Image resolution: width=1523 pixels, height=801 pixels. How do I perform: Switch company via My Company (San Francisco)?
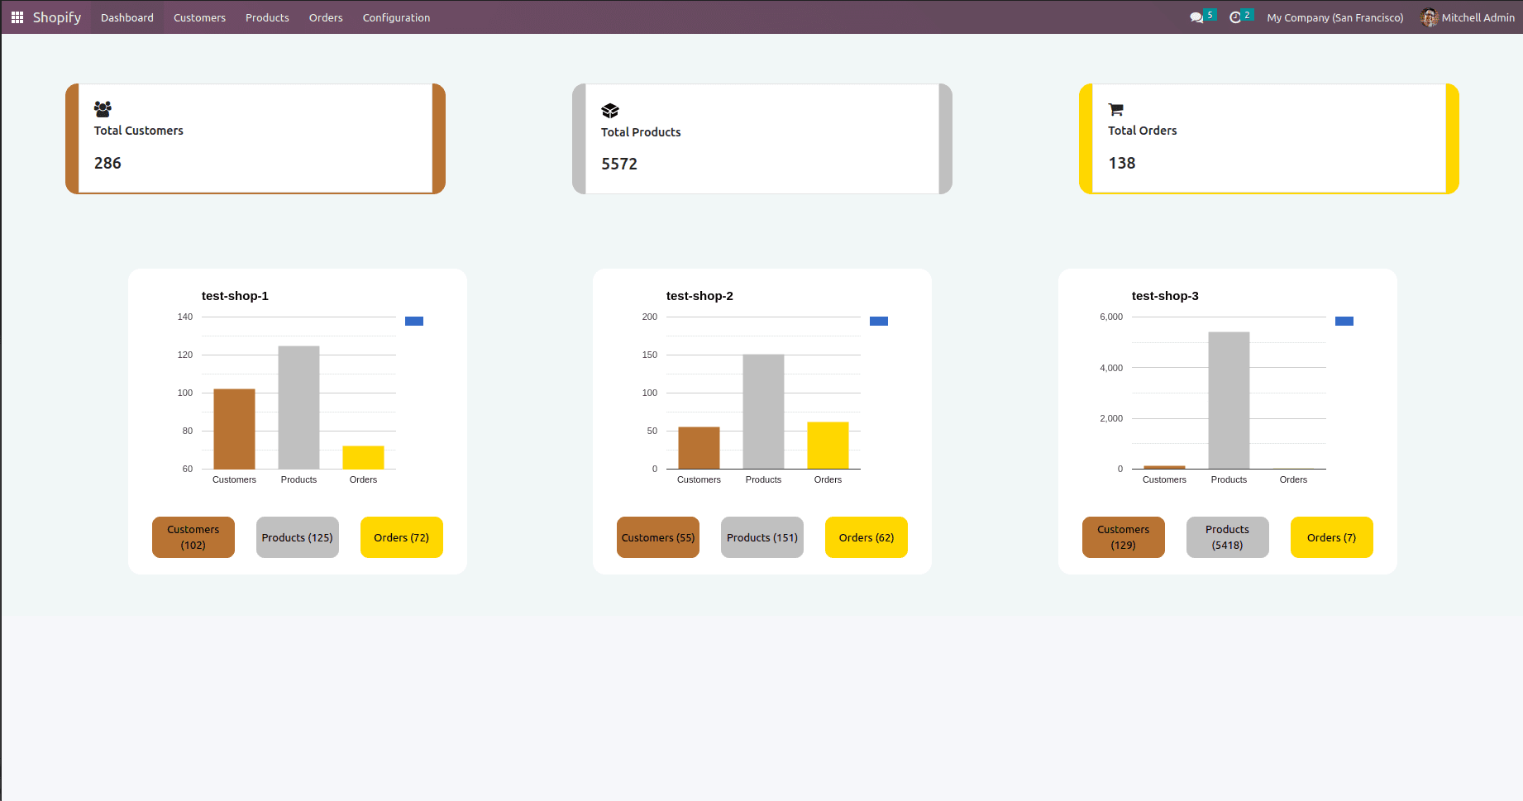1335,17
